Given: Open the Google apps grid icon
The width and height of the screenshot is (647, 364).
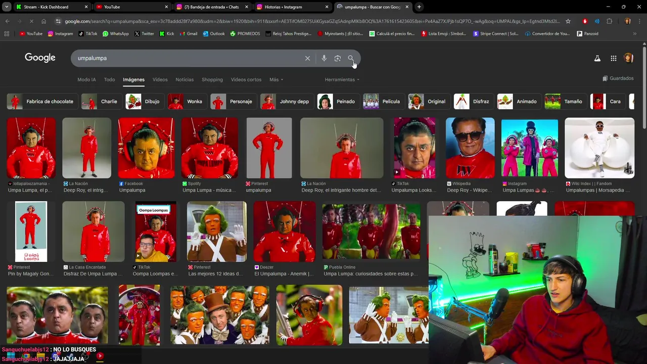Looking at the screenshot, I should coord(613,58).
